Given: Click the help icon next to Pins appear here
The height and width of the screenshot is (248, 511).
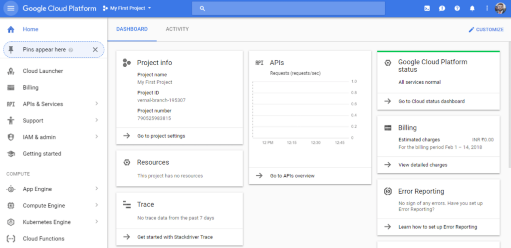Looking at the screenshot, I should (71, 50).
